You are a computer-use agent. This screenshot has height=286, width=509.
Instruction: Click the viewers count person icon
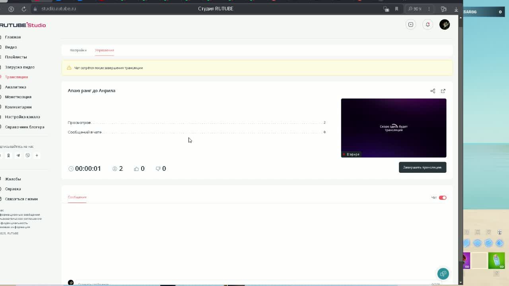[x=115, y=169]
